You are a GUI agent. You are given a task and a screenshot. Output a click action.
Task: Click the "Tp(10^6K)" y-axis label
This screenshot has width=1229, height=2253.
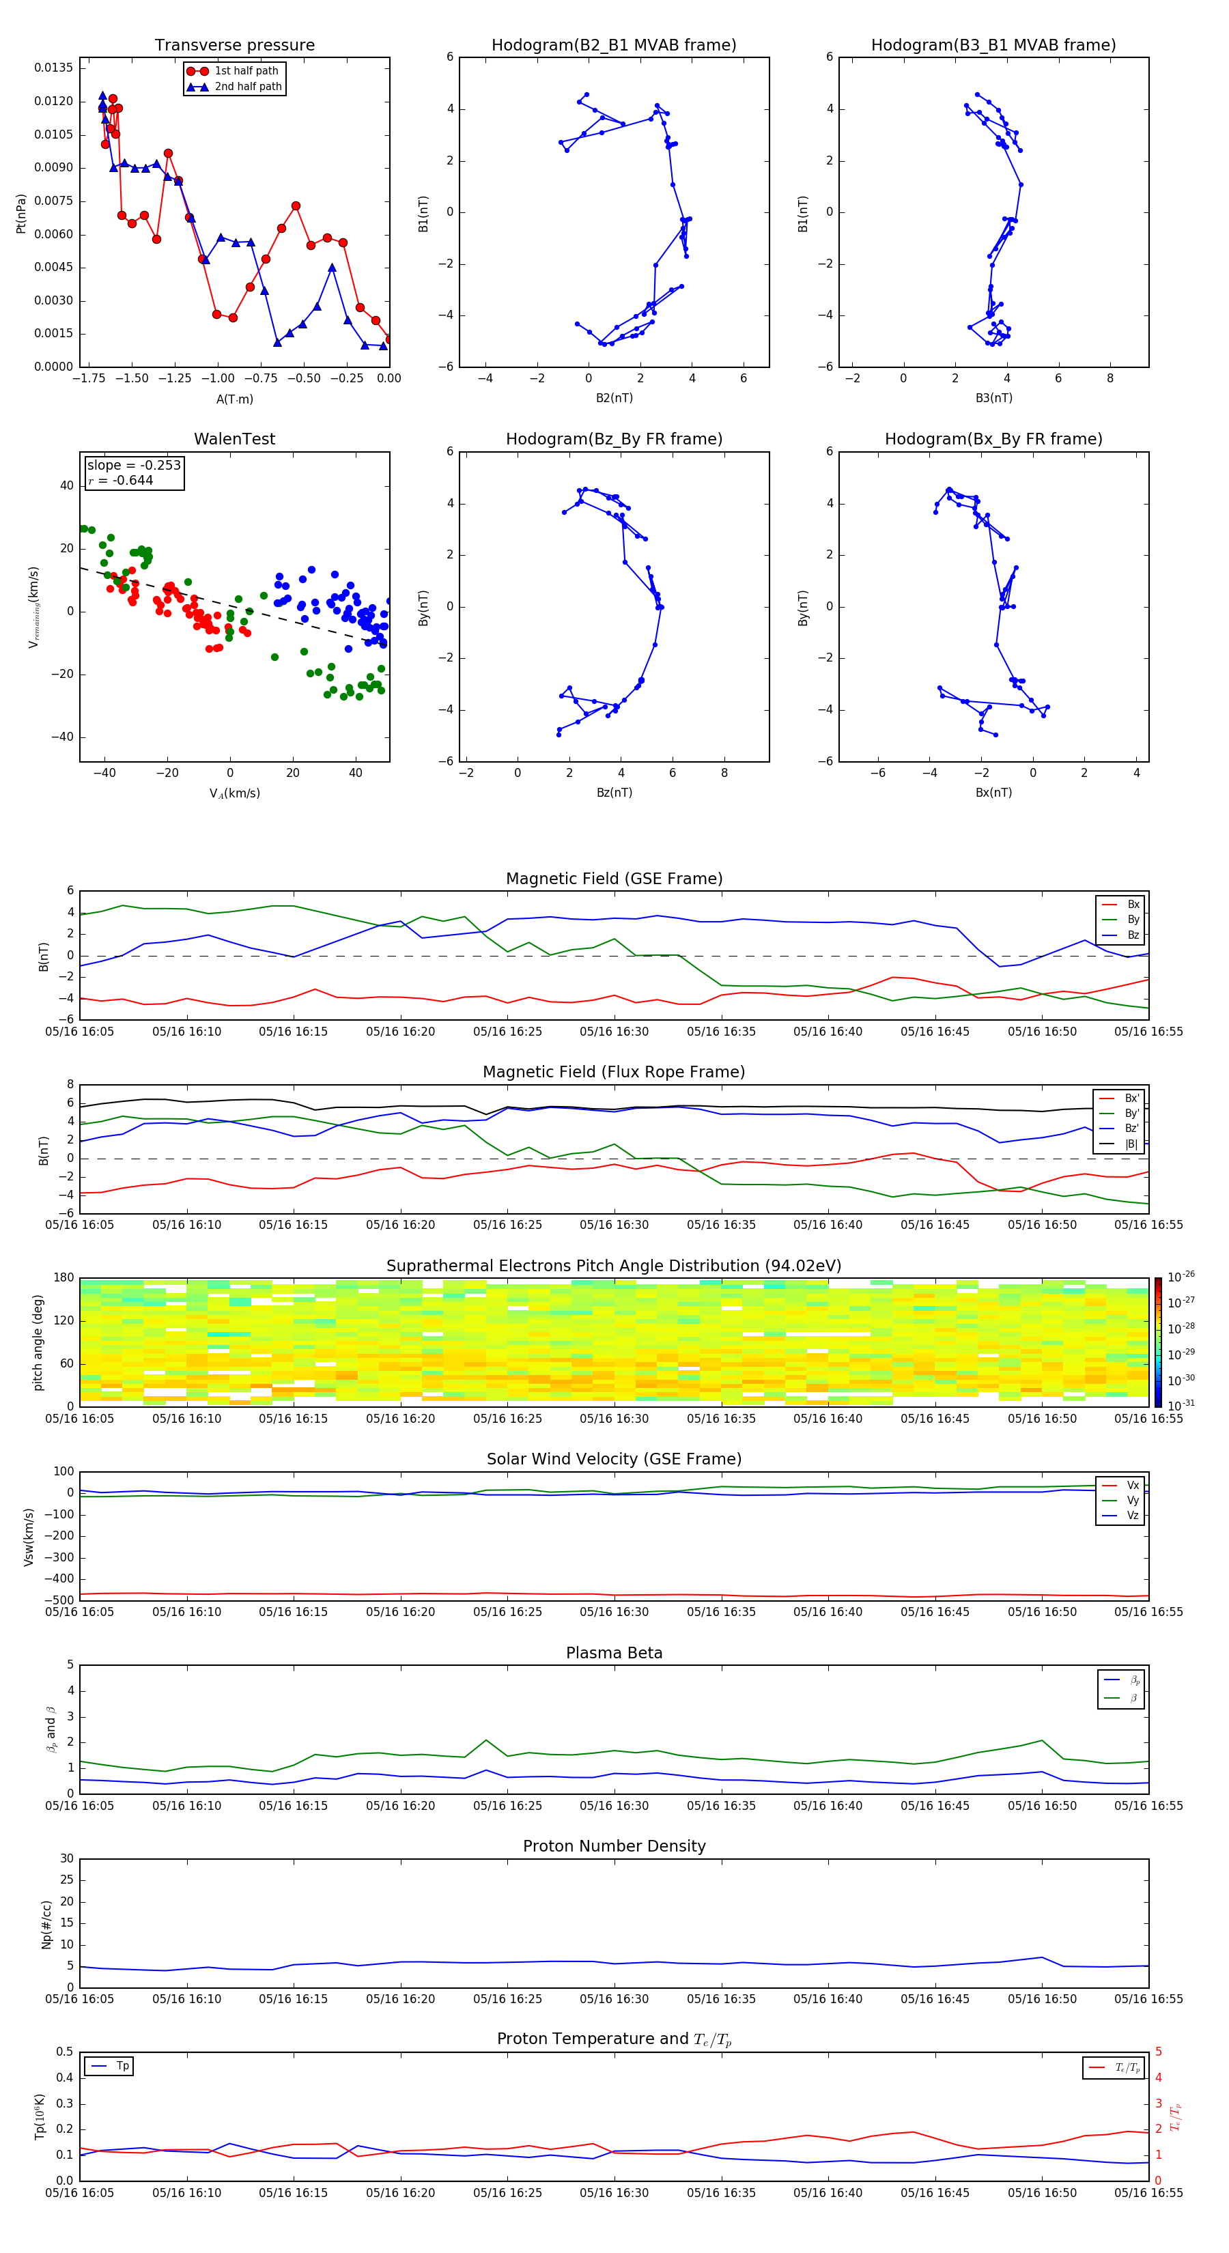point(40,2116)
